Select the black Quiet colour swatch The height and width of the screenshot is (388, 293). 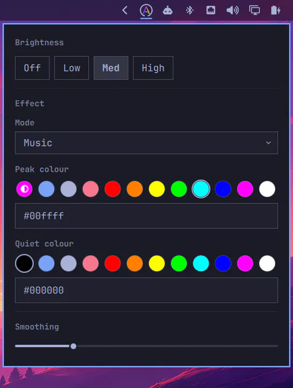(x=24, y=264)
